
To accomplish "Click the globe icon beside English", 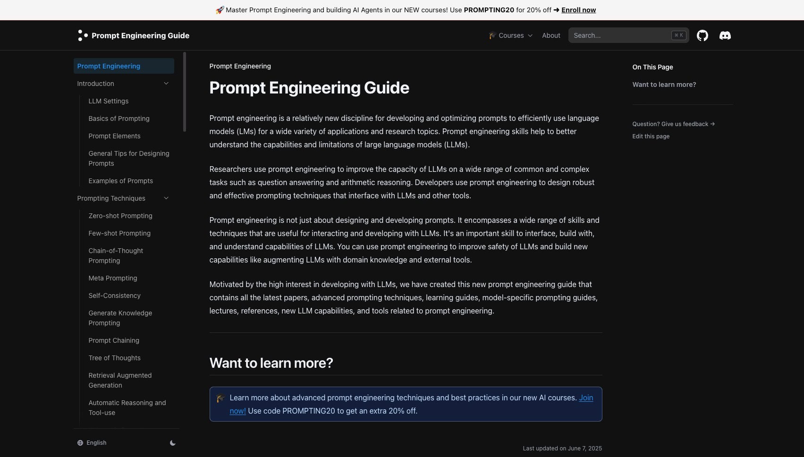I will (x=80, y=443).
